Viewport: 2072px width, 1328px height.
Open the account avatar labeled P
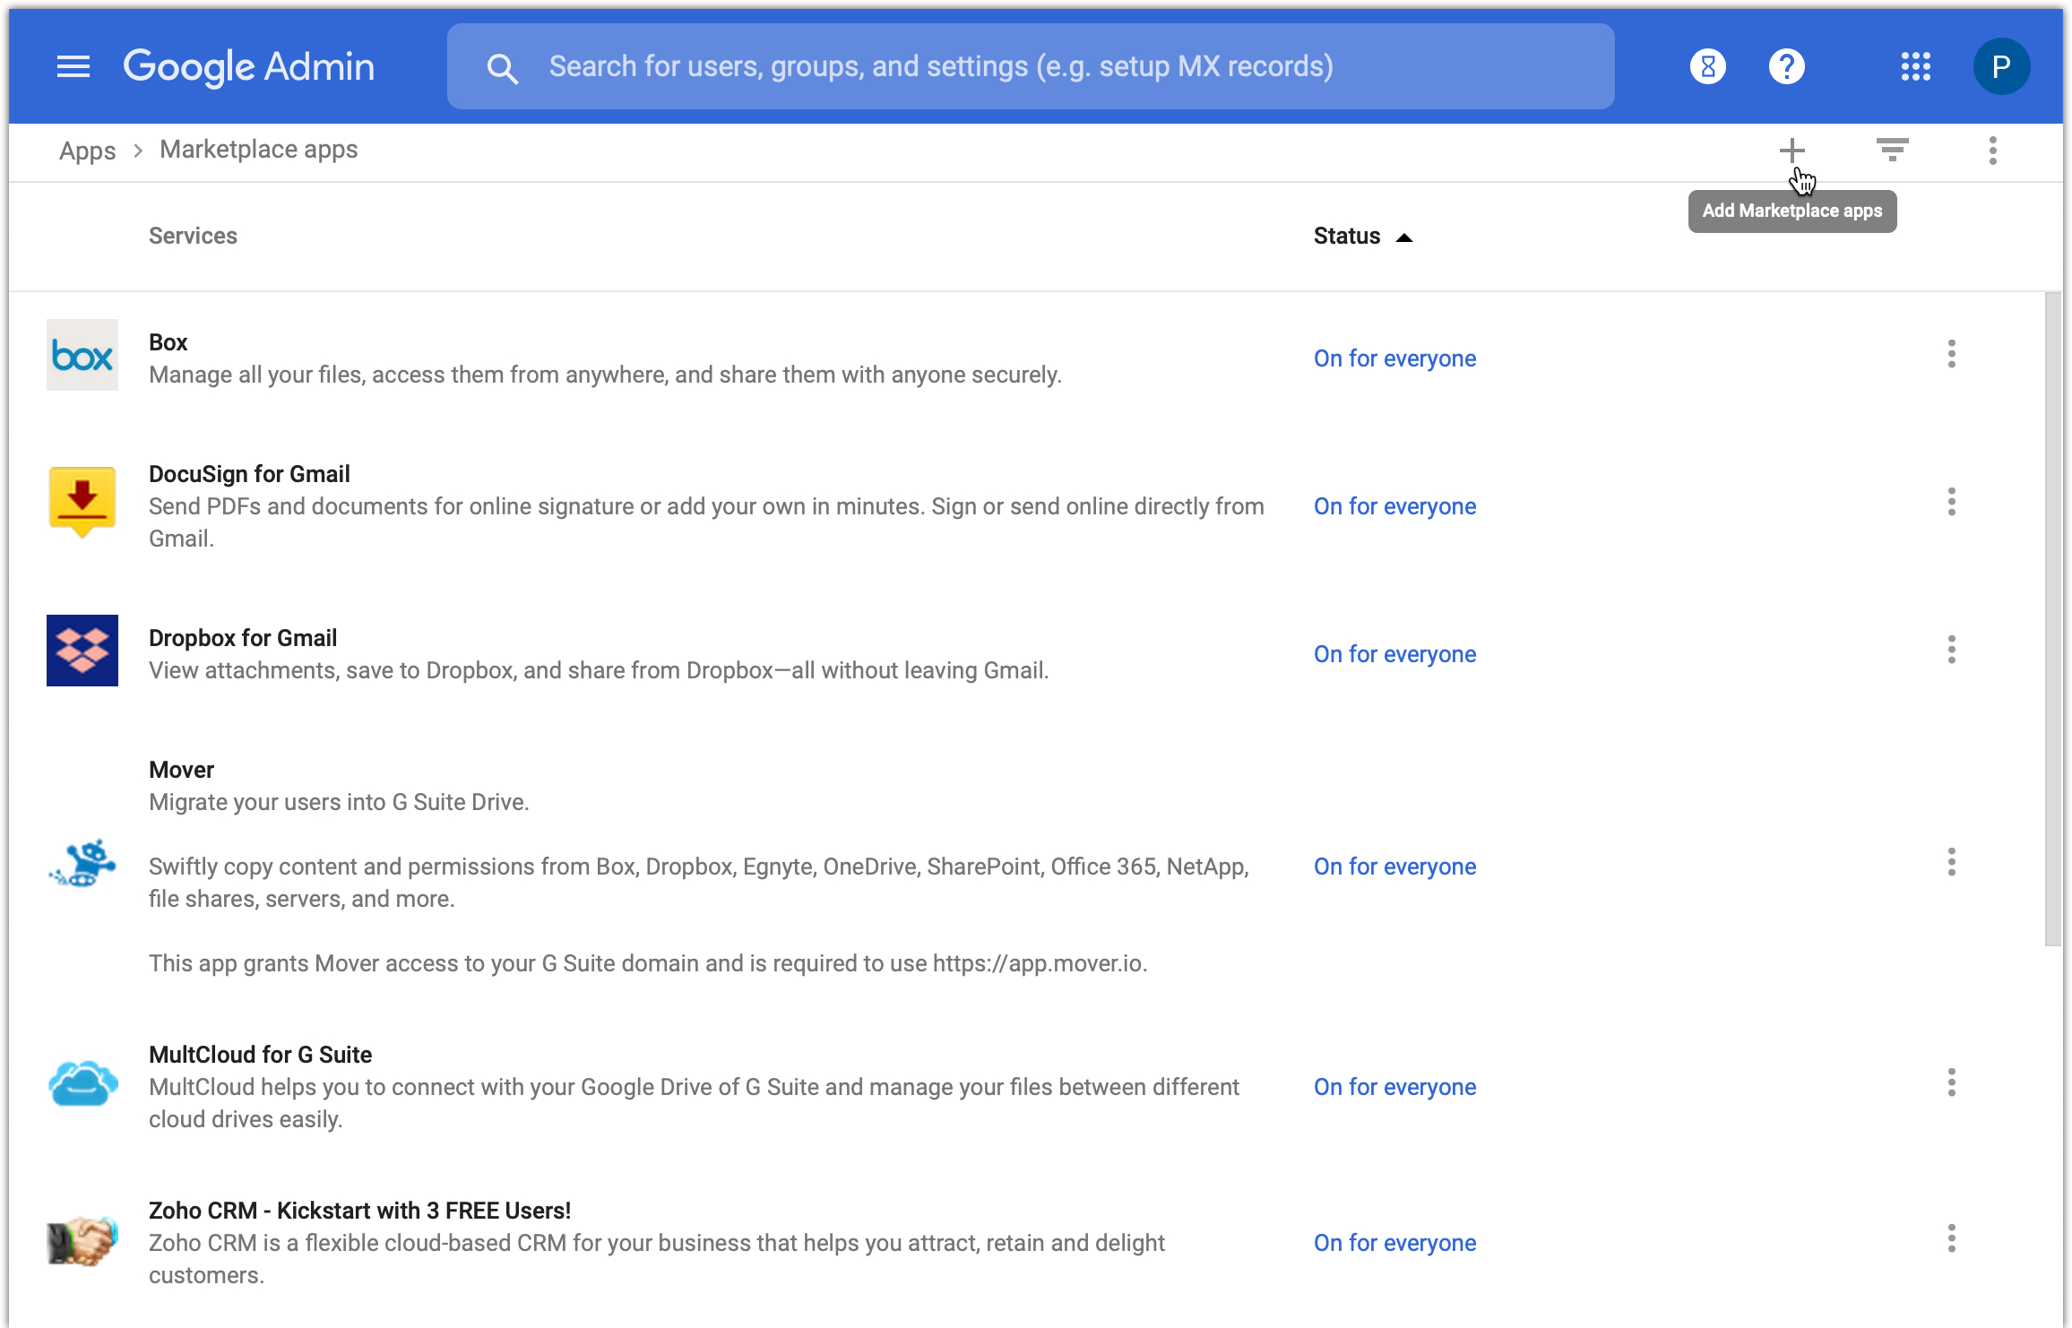point(2000,66)
